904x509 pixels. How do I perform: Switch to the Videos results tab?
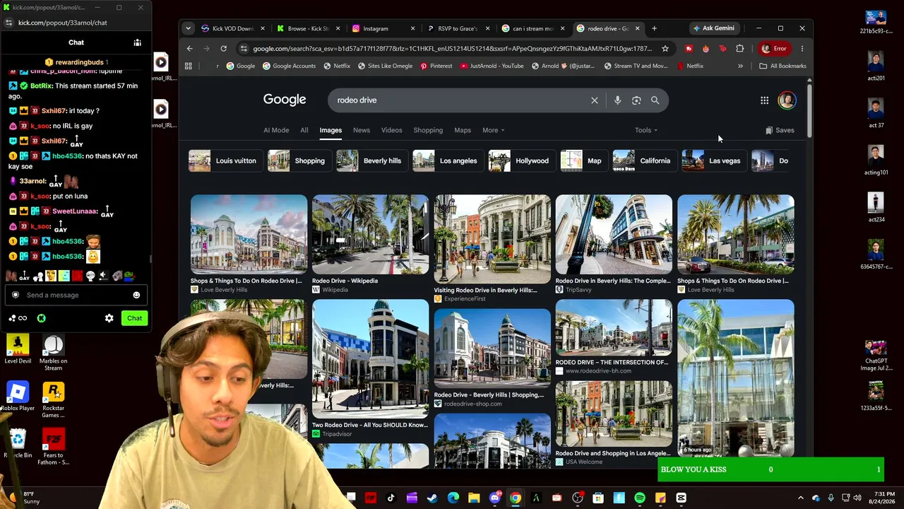click(392, 130)
